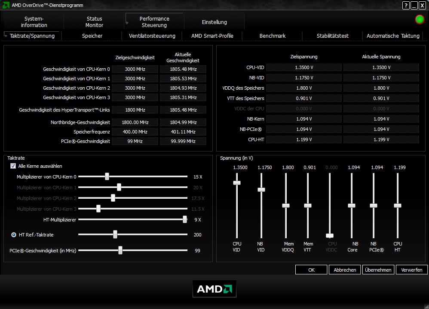The height and width of the screenshot is (309, 429).
Task: Select the Taktrate/Spannung sub-tab
Action: [x=32, y=36]
